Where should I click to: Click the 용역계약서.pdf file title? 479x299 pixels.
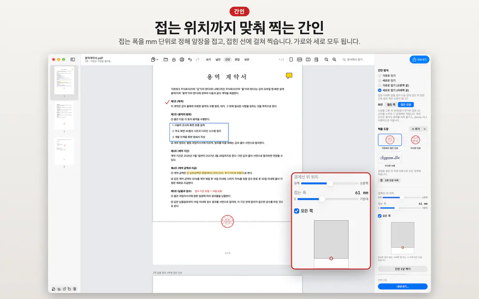[x=94, y=58]
